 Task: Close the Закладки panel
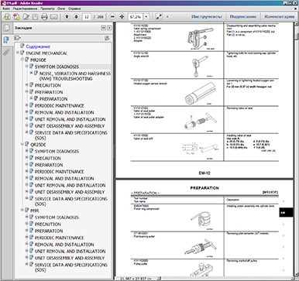point(109,28)
